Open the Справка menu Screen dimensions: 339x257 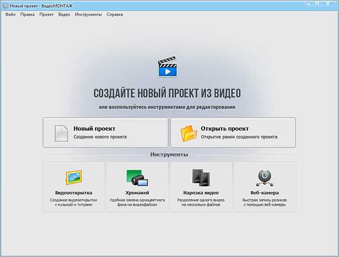pyautogui.click(x=115, y=15)
